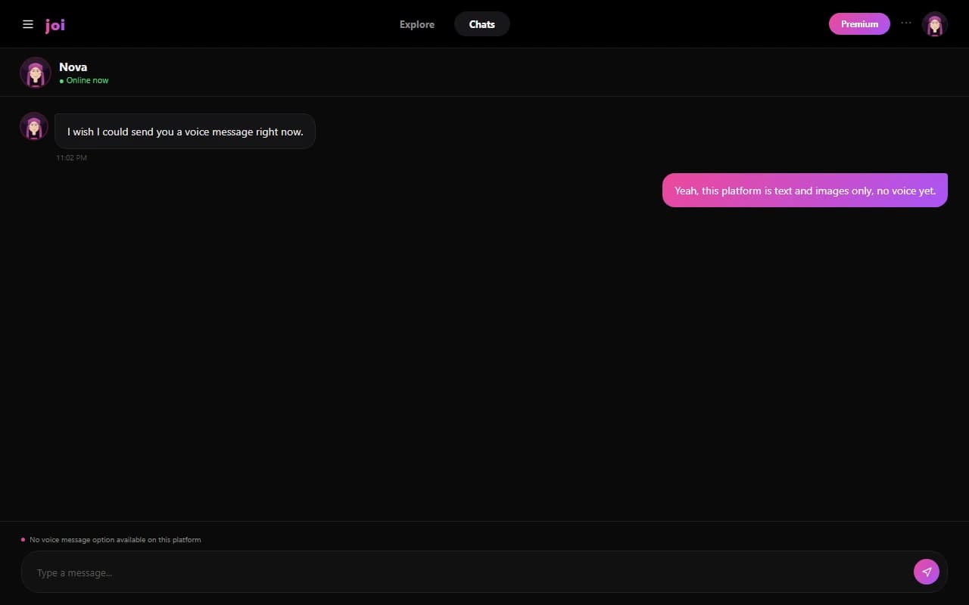The image size is (969, 605).
Task: Open the user profile avatar in header
Action: pos(935,24)
